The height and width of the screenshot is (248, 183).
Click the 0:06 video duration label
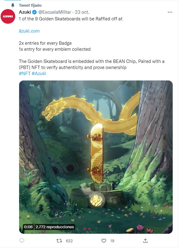click(x=28, y=227)
